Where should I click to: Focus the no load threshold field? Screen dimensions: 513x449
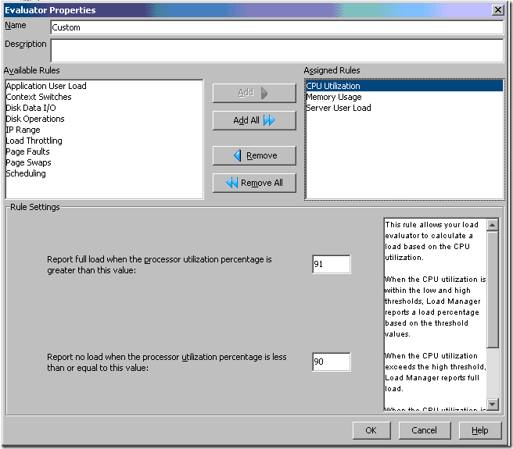pyautogui.click(x=331, y=362)
